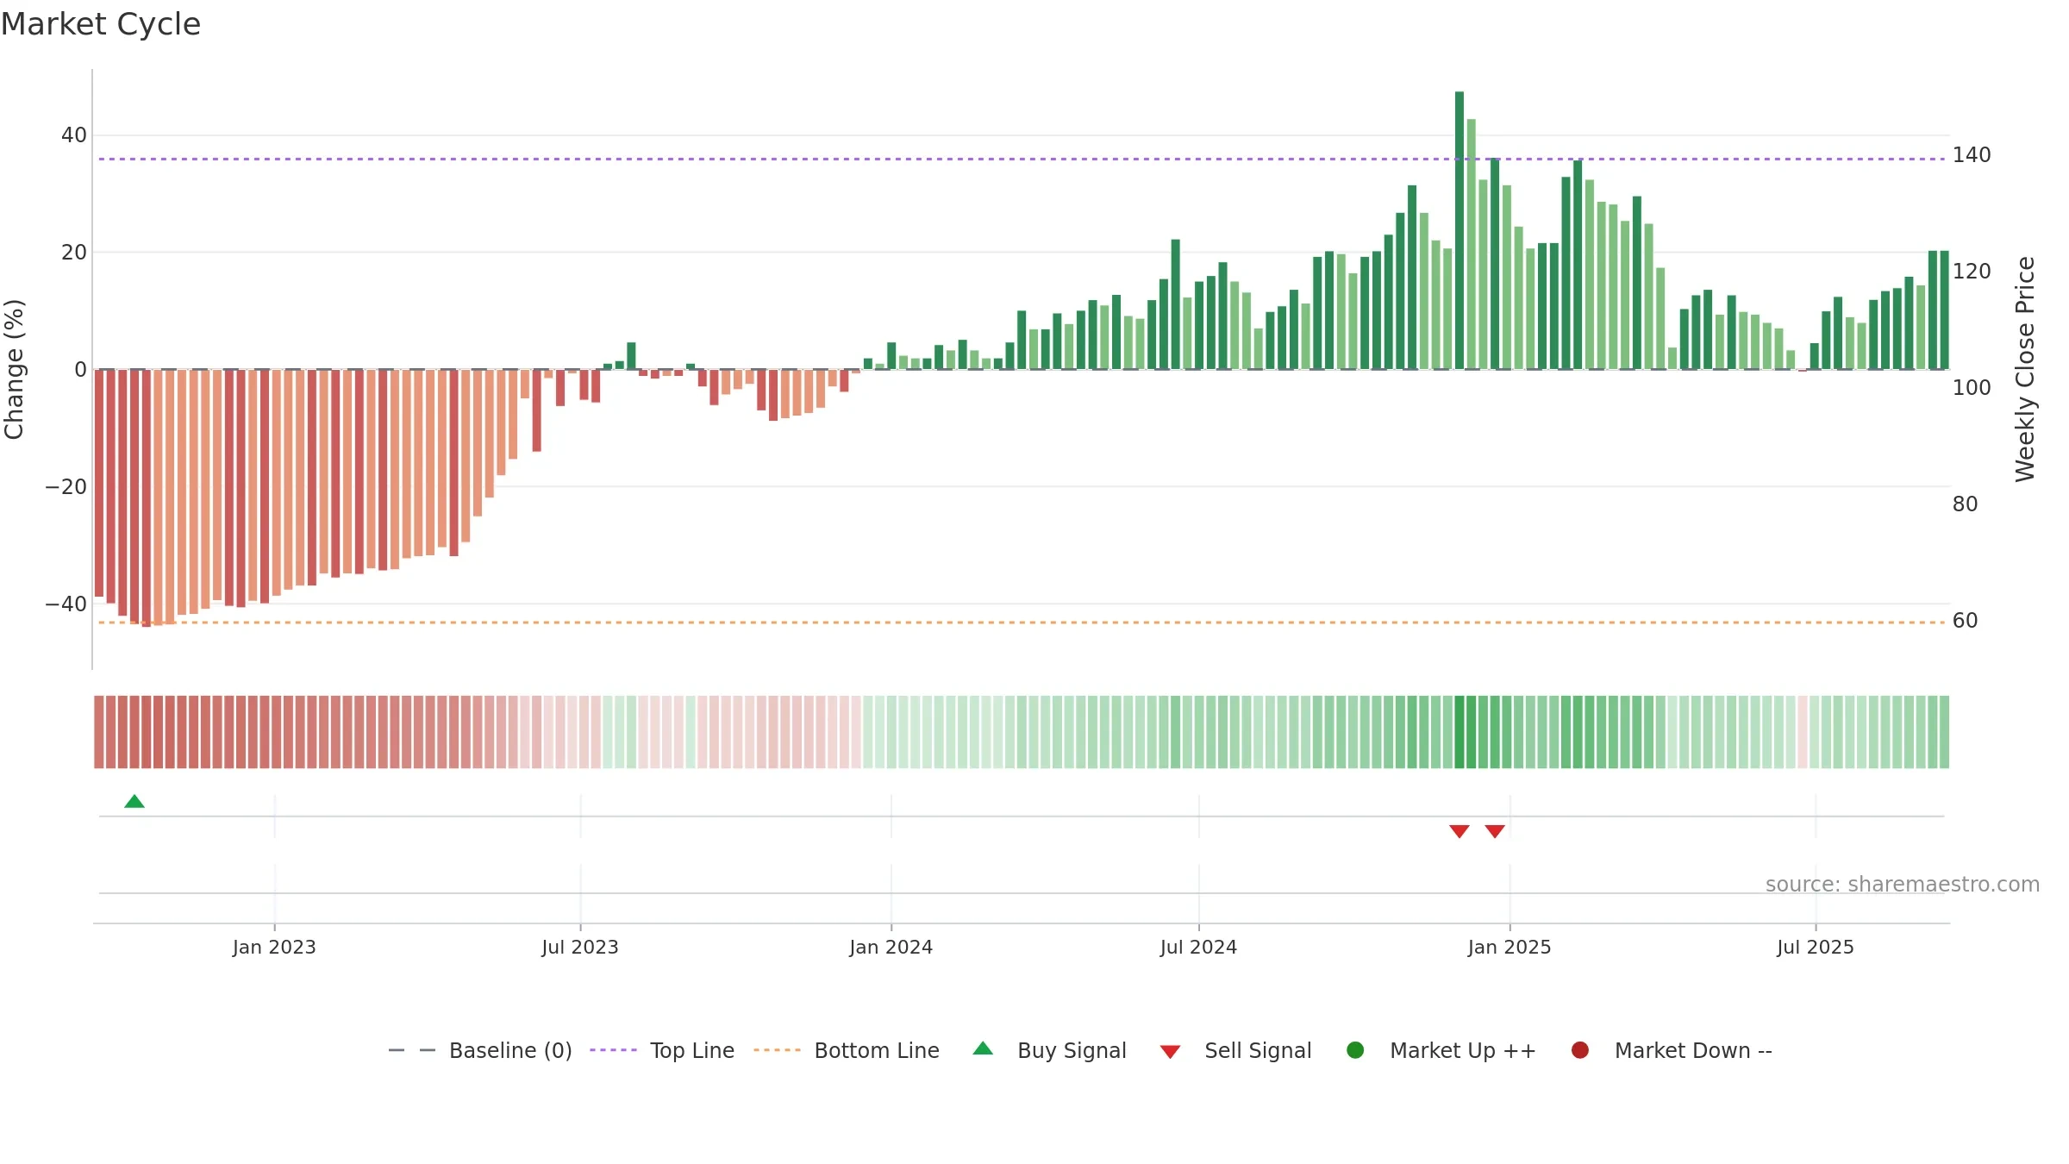2069x1164 pixels.
Task: Toggle the Buy Signal legend entry
Action: pyautogui.click(x=1049, y=1050)
